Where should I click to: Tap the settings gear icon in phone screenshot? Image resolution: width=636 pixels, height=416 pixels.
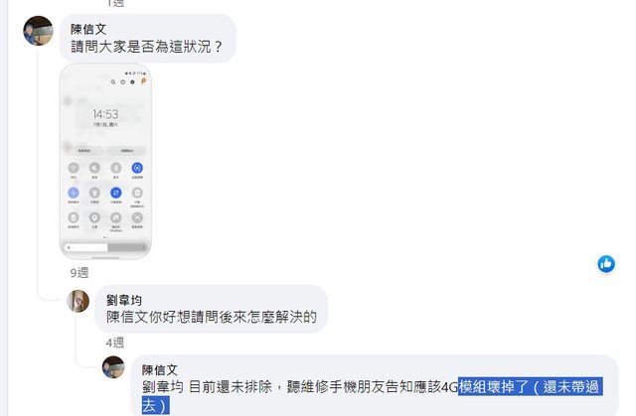(x=132, y=81)
